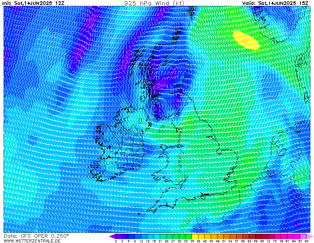This screenshot has height=243, width=314.
Task: Click the '21' value on the legend scale
Action: (x=160, y=241)
